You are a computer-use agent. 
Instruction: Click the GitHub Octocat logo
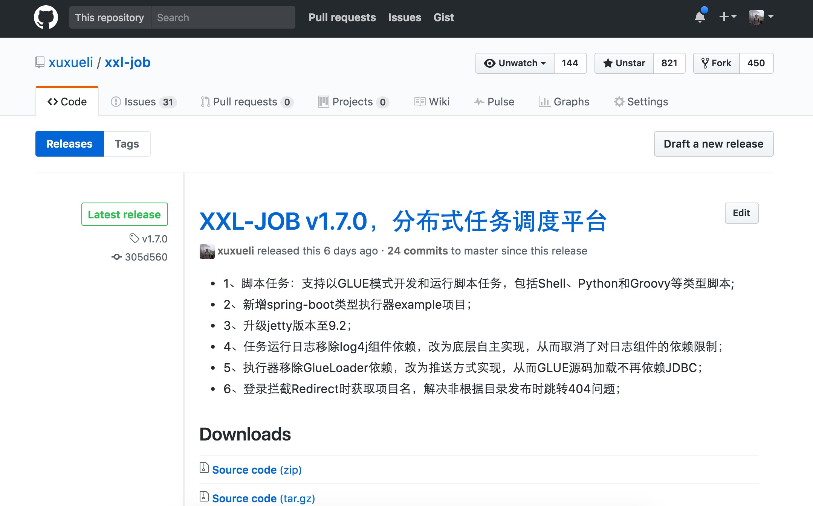coord(46,17)
